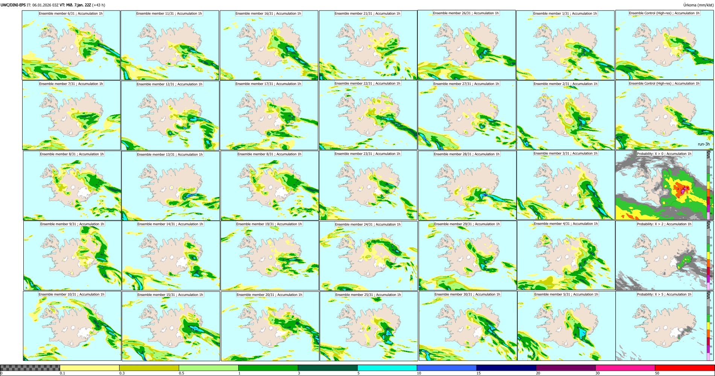Open the Ensemble member 6/31 precipitation map
Image resolution: width=715 pixels, height=376 pixels.
(71, 45)
